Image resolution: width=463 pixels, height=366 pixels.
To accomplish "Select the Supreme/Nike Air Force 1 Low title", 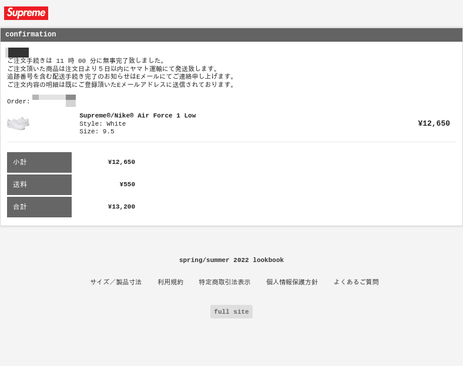I will pyautogui.click(x=137, y=115).
